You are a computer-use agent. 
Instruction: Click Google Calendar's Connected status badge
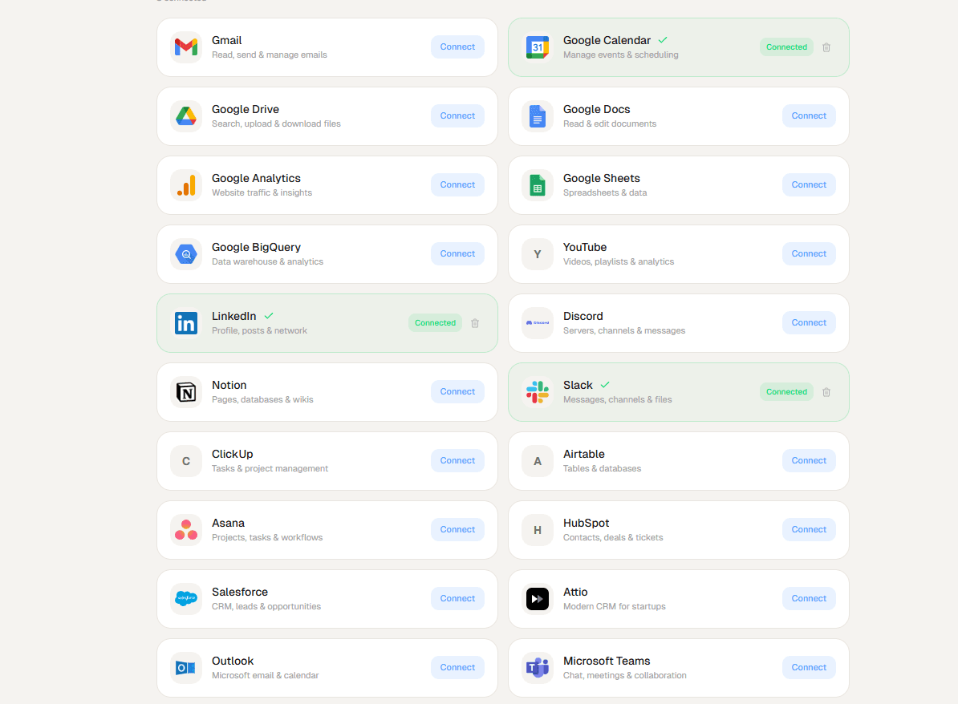(x=786, y=47)
